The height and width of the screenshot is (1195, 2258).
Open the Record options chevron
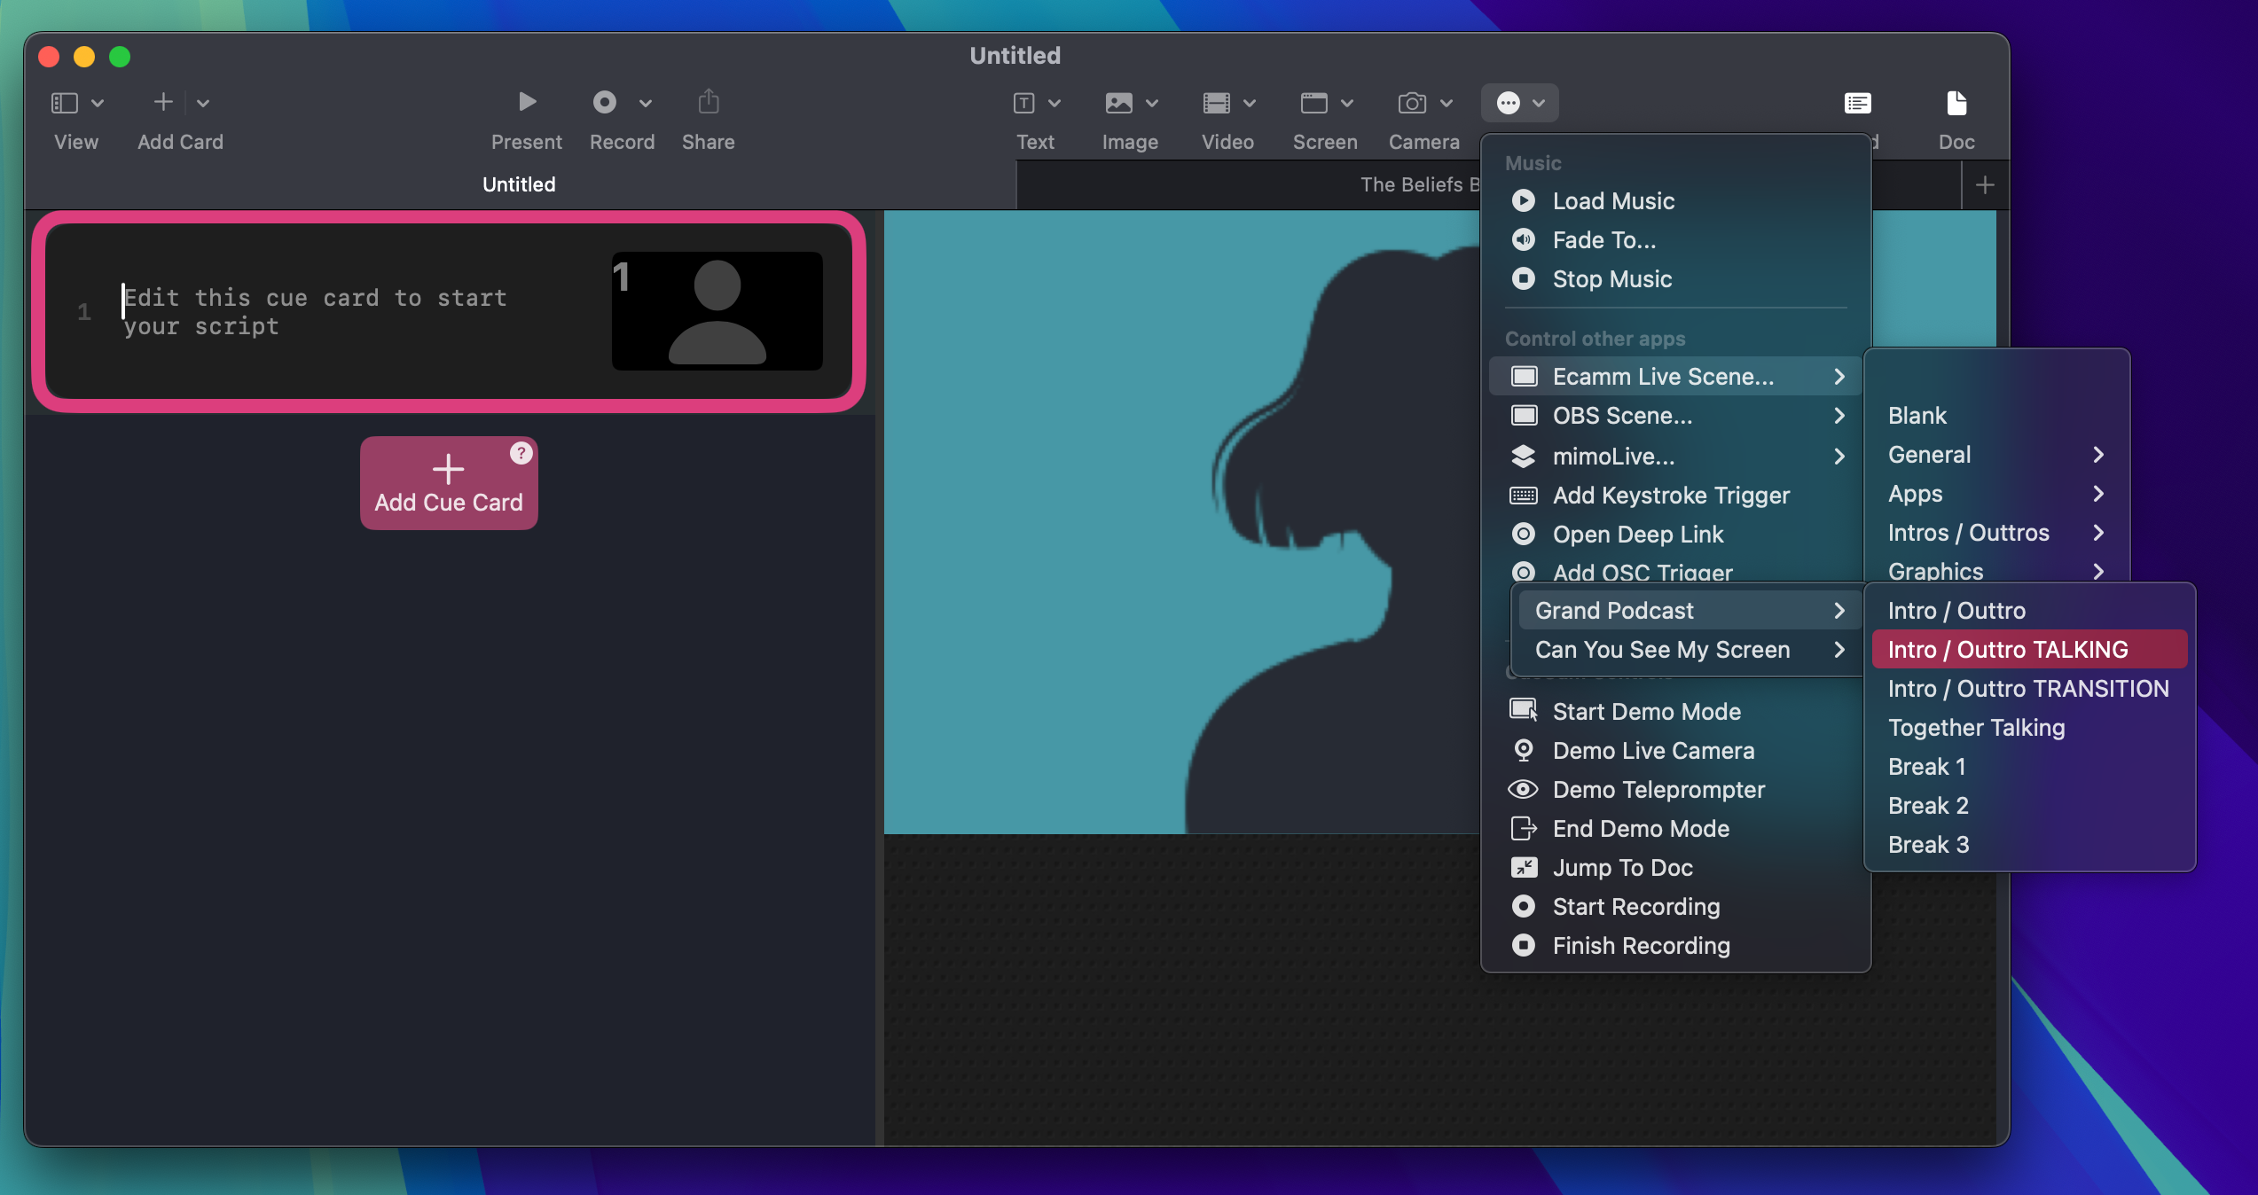(646, 103)
